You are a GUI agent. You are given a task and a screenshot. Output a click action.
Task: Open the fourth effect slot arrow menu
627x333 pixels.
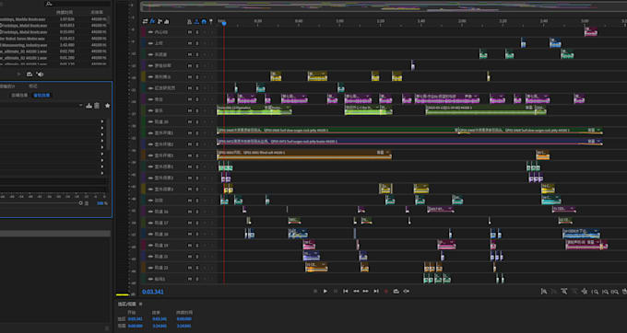[102, 141]
